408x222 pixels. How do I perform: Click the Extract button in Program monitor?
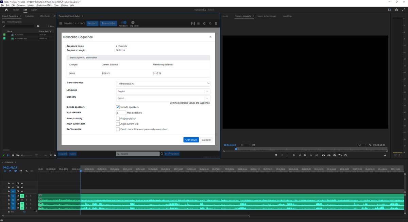click(x=329, y=155)
